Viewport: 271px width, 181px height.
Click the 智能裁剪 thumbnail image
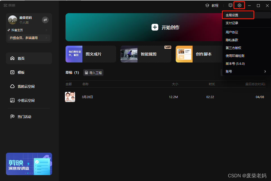coord(129,54)
